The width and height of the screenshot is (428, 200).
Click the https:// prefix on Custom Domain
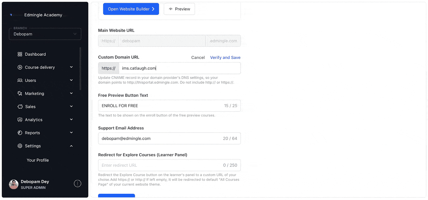(x=109, y=68)
